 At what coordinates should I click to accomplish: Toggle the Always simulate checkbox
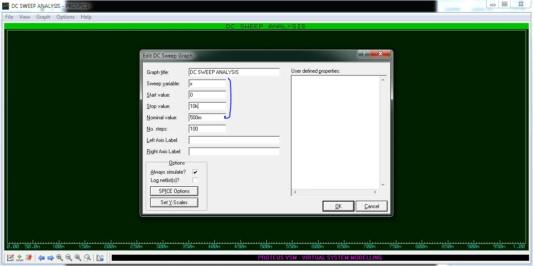(x=195, y=172)
